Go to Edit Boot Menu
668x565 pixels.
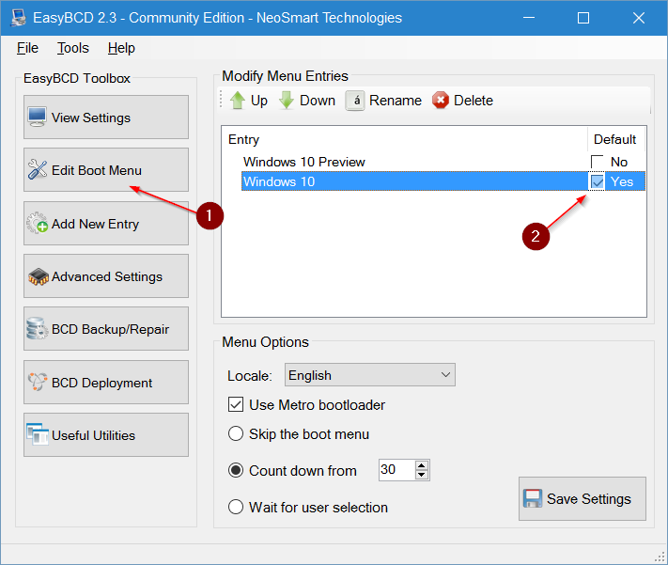pos(106,170)
